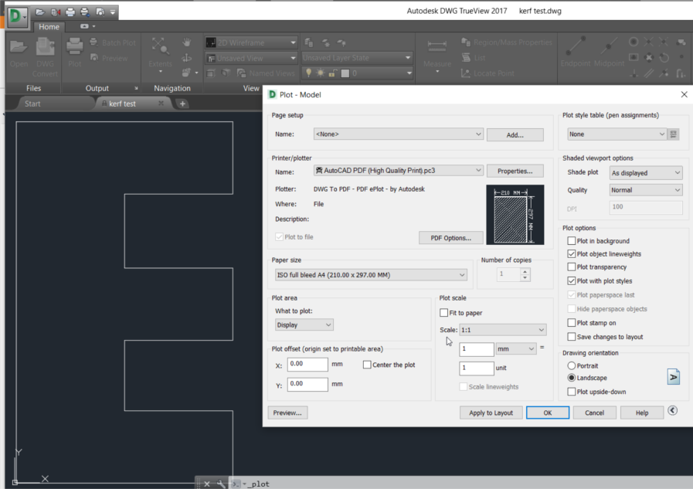Click the List tool icon
This screenshot has width=693, height=489.
click(466, 57)
